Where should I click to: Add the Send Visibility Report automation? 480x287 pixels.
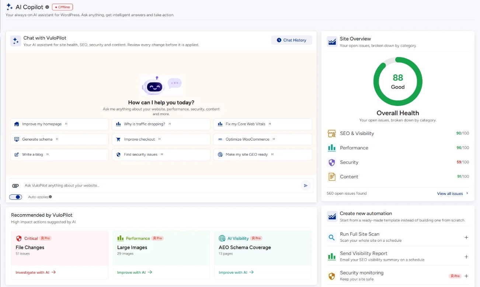pyautogui.click(x=466, y=256)
